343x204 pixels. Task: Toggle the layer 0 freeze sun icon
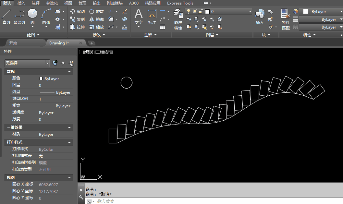[x=195, y=11]
